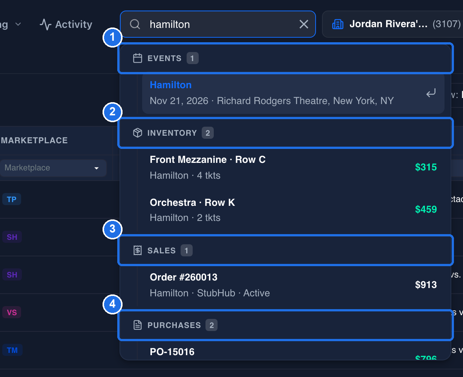Image resolution: width=463 pixels, height=377 pixels.
Task: Click the $315 price
Action: point(426,167)
